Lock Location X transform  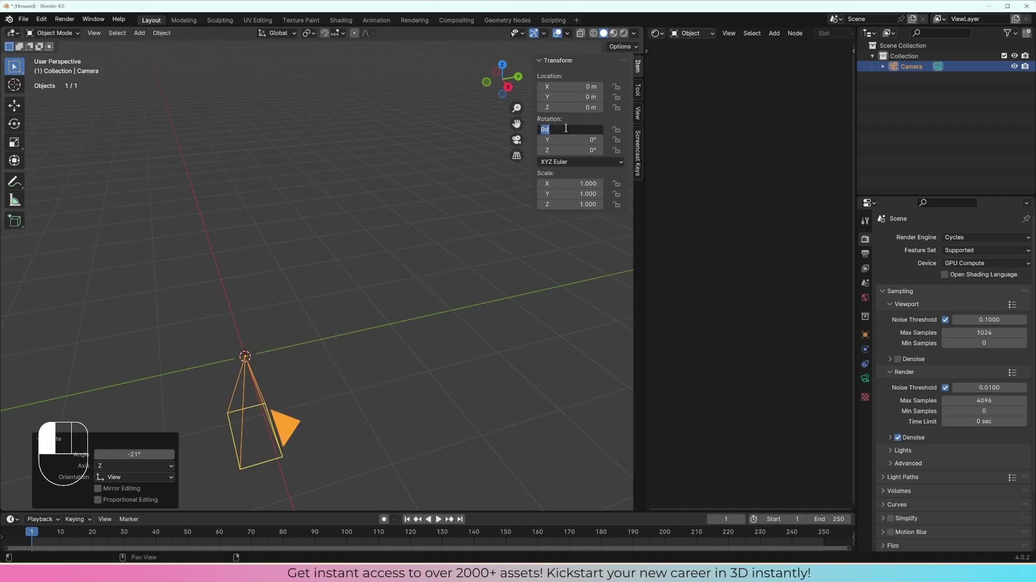tap(616, 86)
